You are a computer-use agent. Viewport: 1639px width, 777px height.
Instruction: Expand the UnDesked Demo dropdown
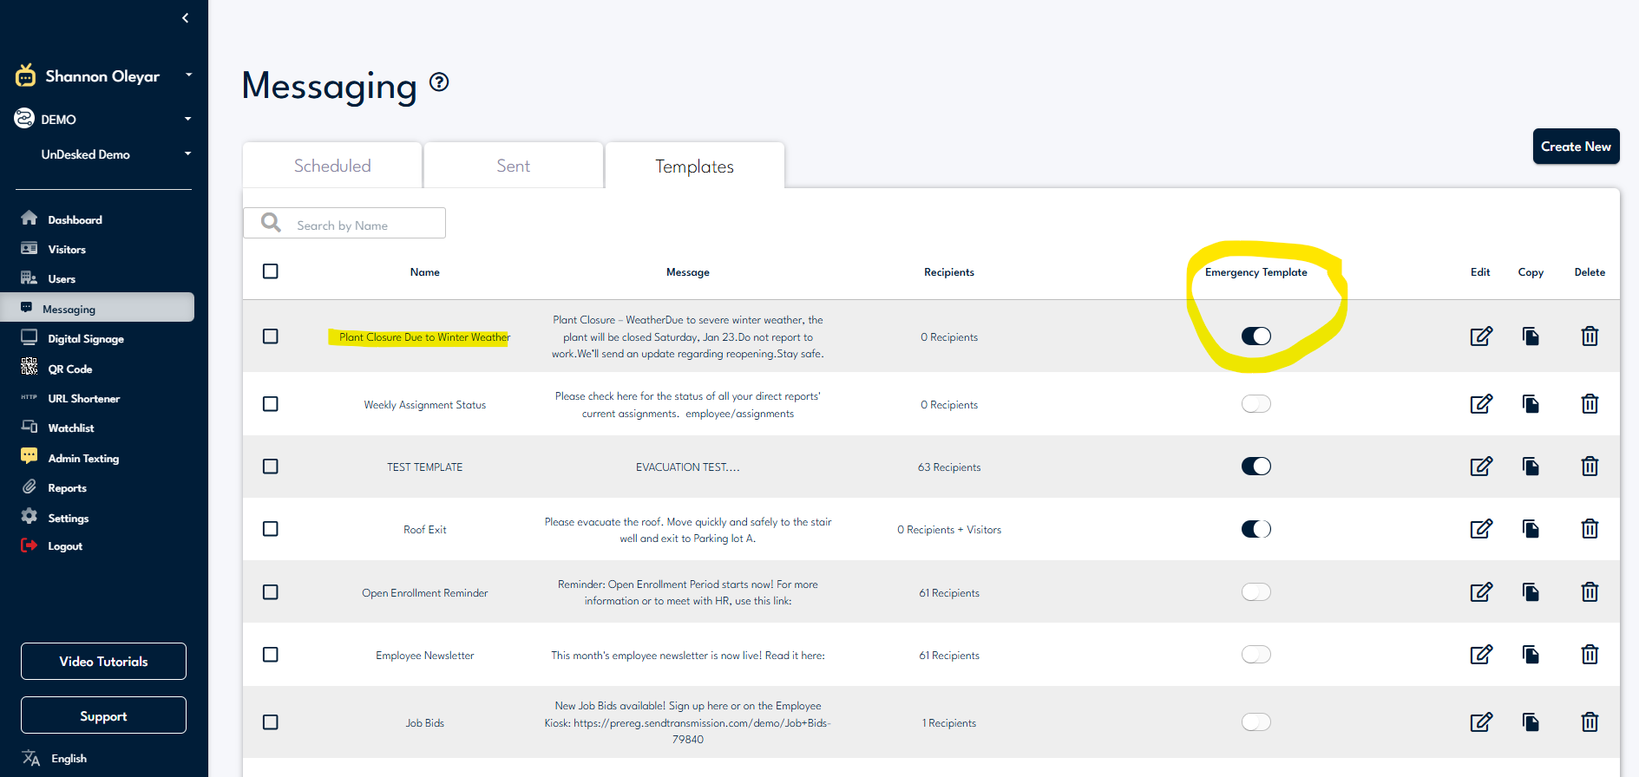(187, 154)
